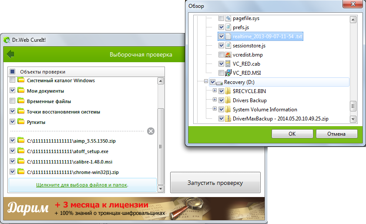Click the DriverMaxBackup zip archive icon
The image size is (366, 224).
[x=228, y=119]
